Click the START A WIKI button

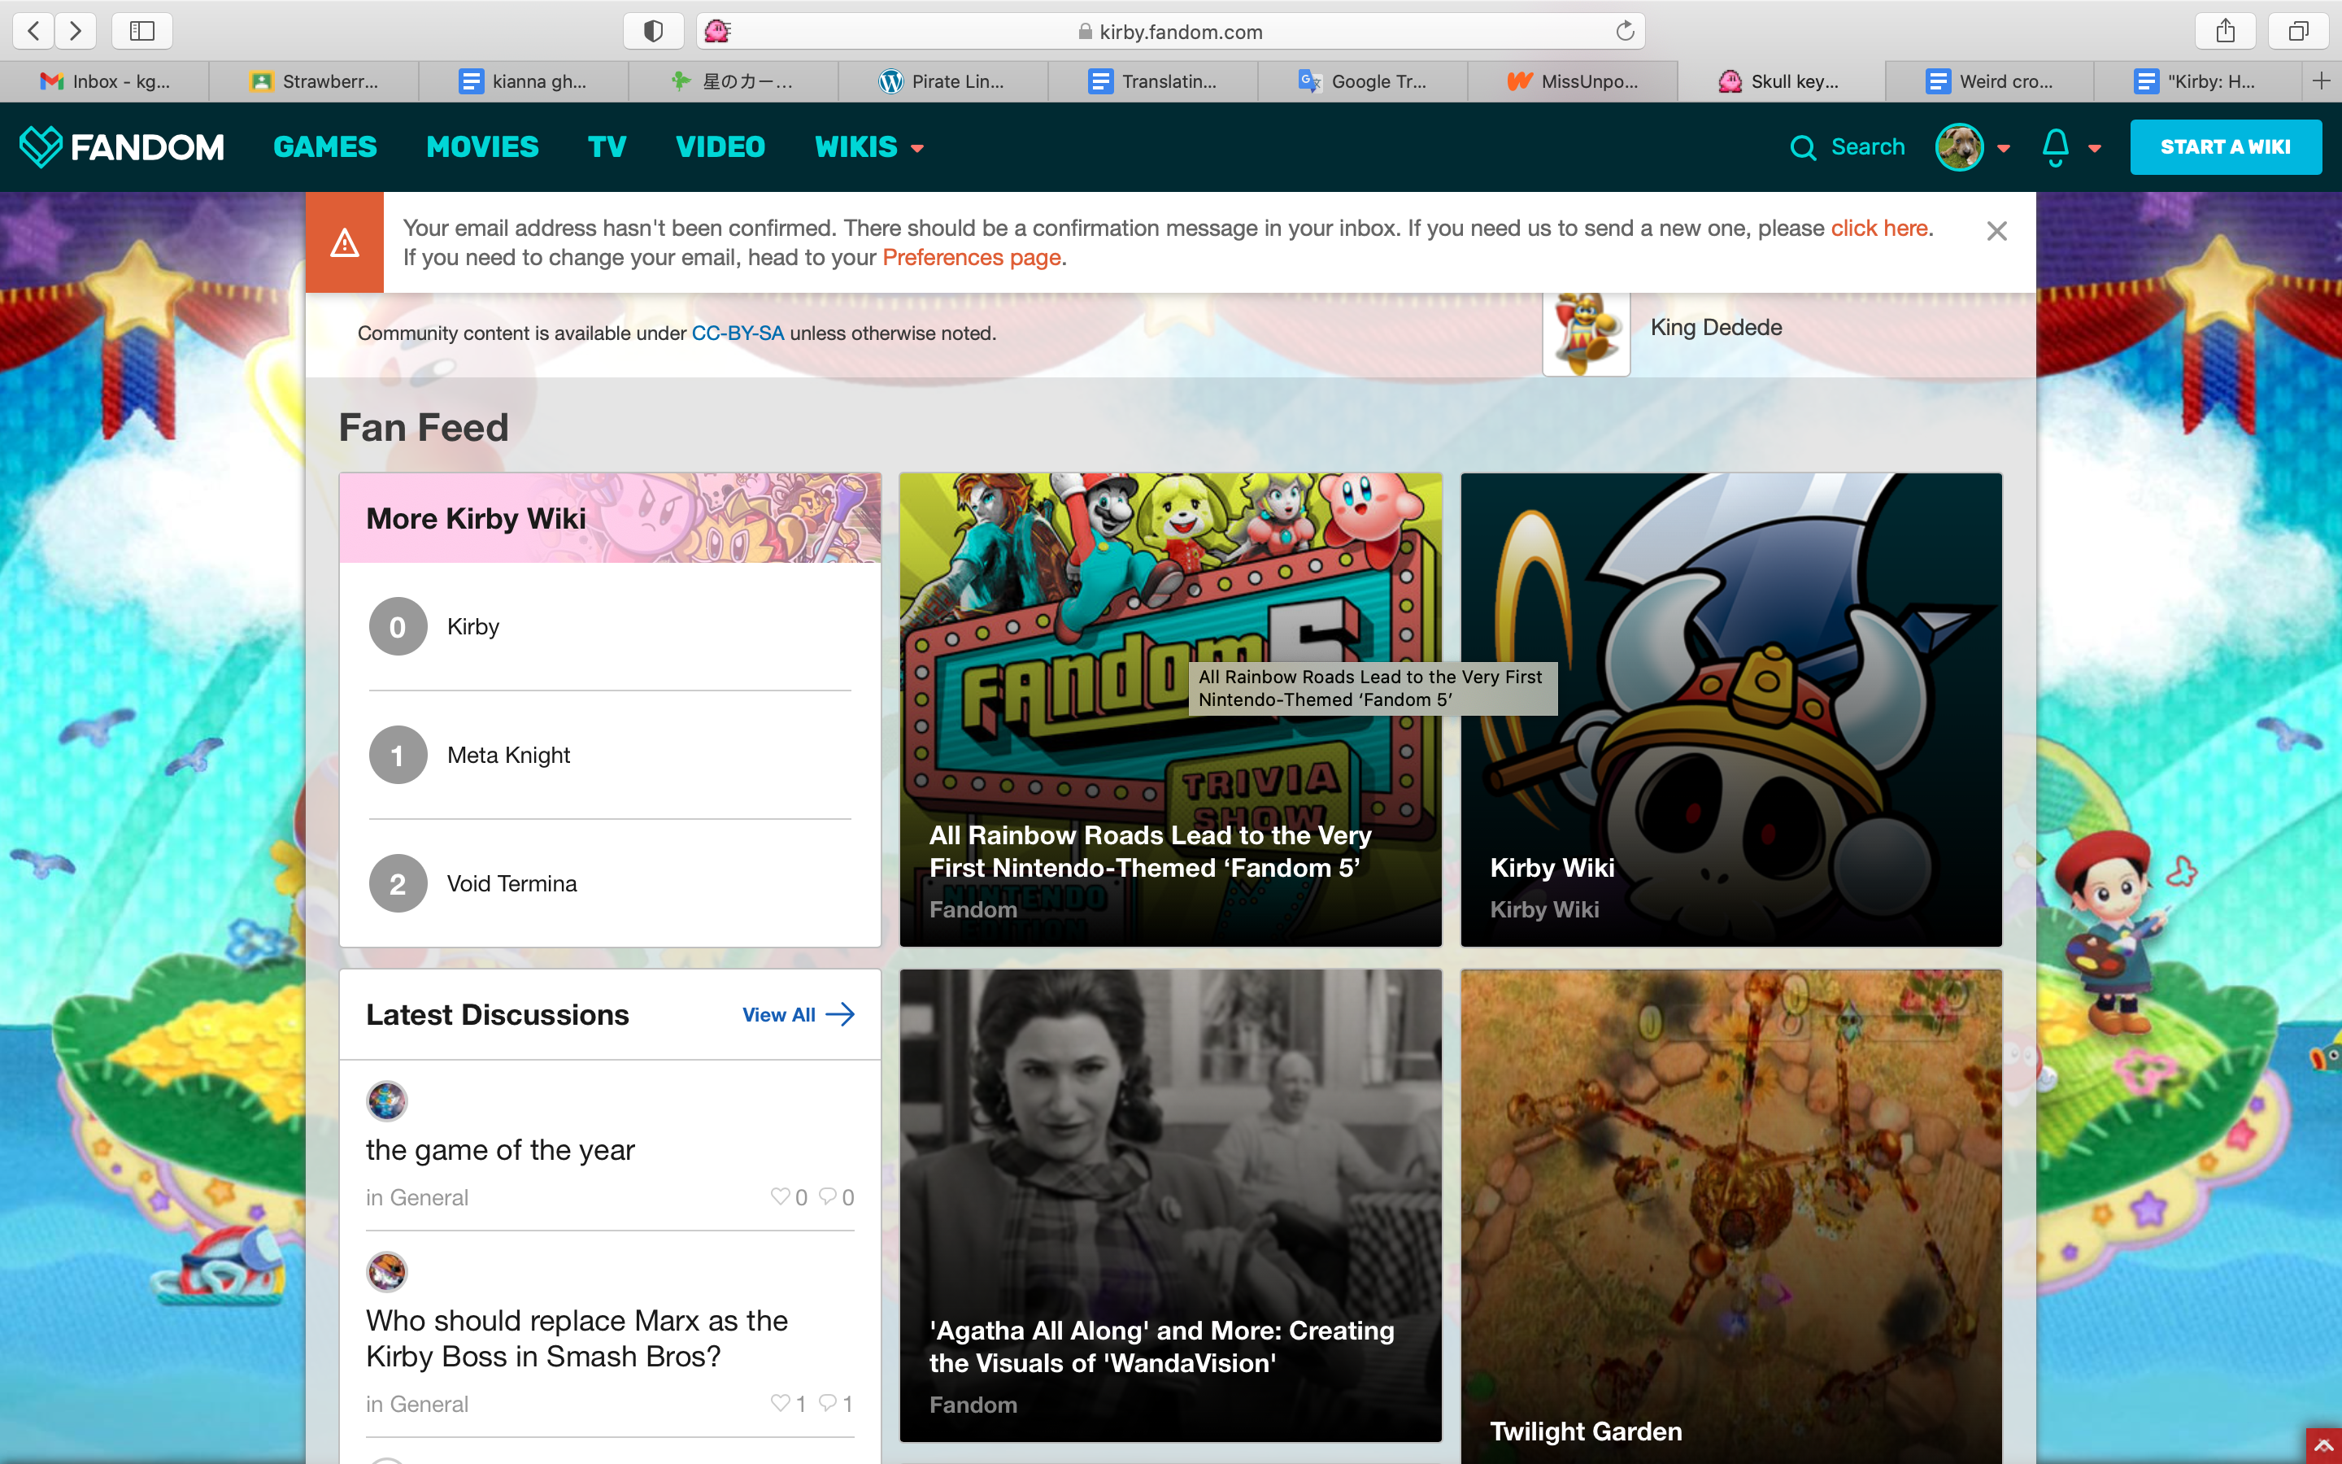(2225, 147)
